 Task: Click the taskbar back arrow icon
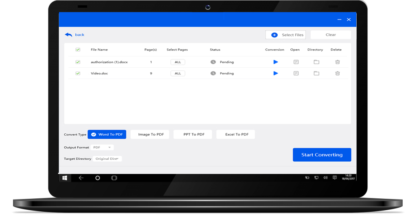tap(81, 178)
